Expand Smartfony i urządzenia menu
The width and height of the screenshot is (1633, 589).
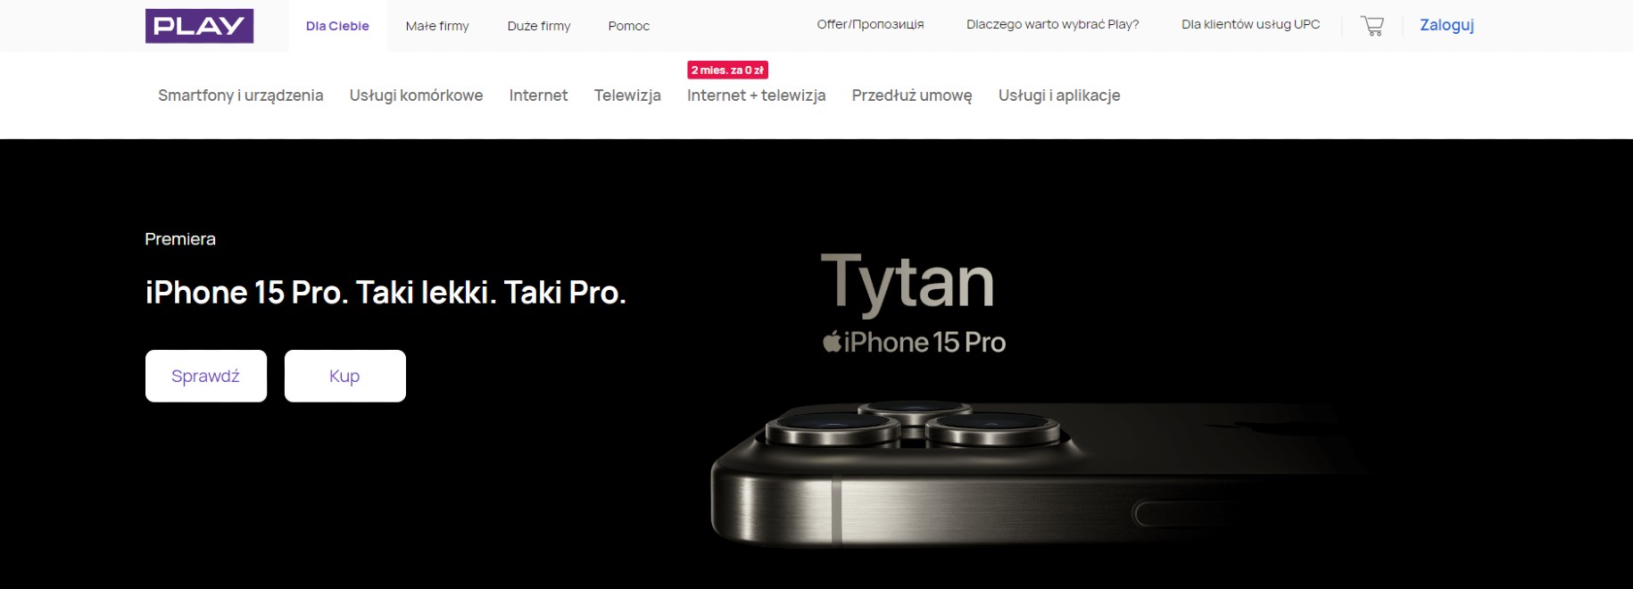[241, 95]
